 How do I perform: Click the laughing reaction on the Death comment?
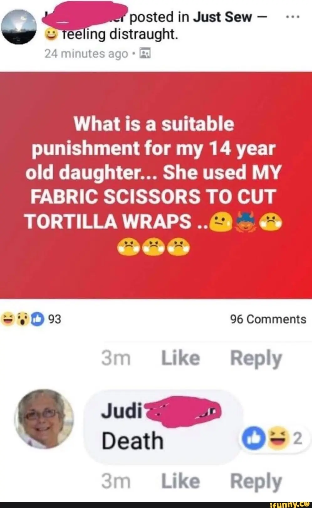coord(278,437)
